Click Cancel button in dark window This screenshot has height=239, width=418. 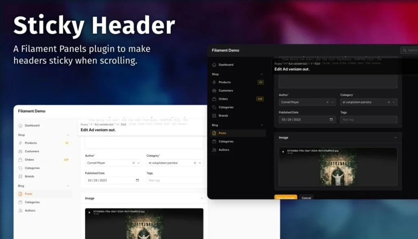tap(306, 197)
